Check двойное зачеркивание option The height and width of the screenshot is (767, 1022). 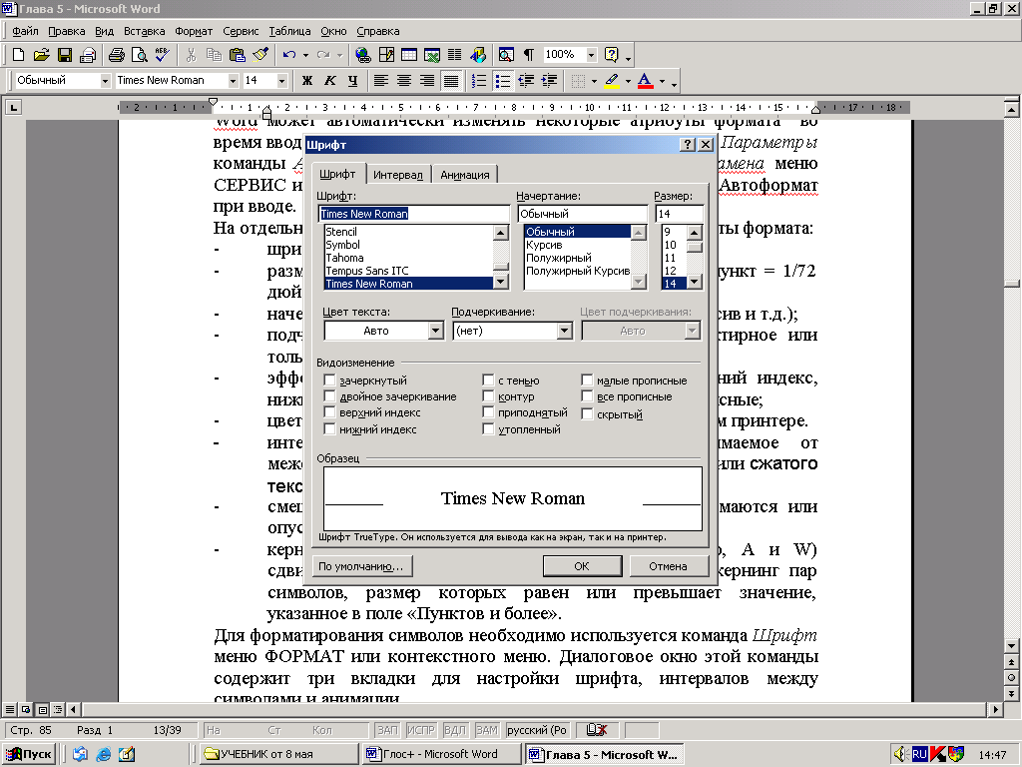click(329, 395)
